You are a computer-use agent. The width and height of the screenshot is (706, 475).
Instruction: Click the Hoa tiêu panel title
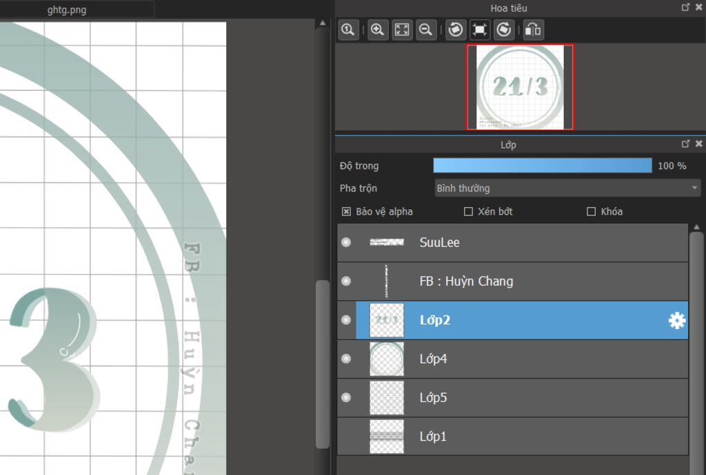click(x=509, y=8)
